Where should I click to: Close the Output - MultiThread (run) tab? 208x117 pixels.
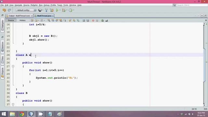pyautogui.click(x=32, y=16)
